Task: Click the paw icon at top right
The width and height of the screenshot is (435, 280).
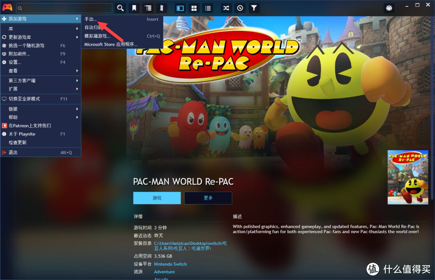Action: (x=389, y=8)
